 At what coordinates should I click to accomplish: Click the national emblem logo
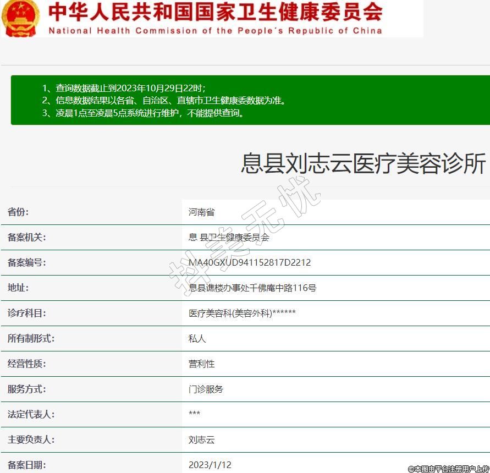(x=20, y=18)
